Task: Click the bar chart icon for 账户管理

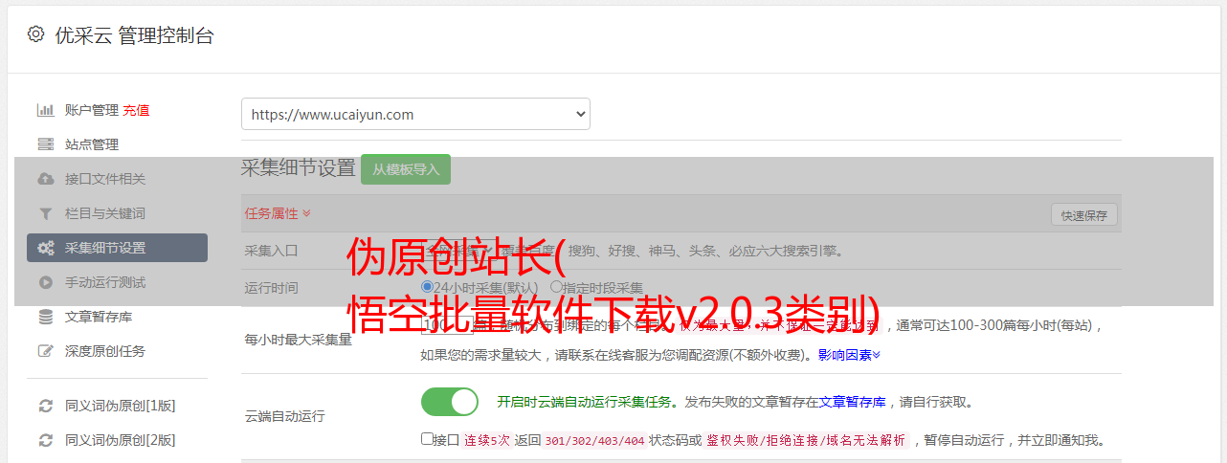Action: pyautogui.click(x=45, y=110)
